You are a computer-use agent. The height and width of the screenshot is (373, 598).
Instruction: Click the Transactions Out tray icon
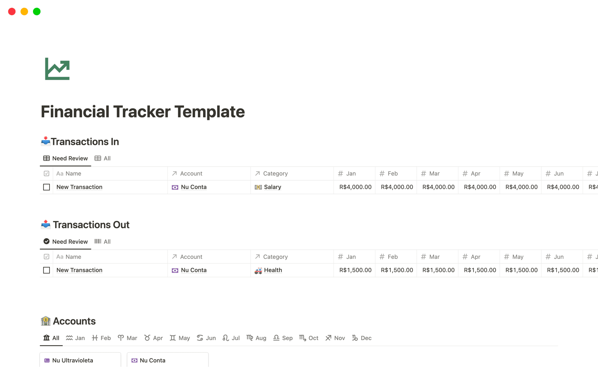point(45,224)
